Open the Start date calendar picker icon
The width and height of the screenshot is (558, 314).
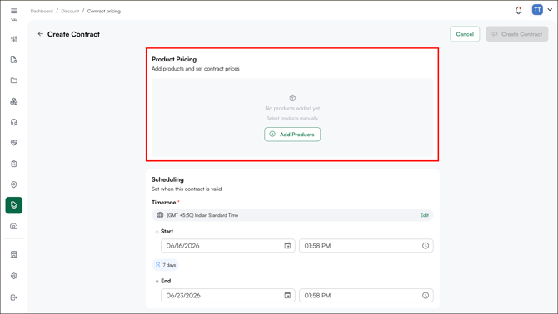287,246
